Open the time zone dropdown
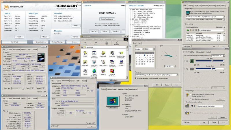 177,75
